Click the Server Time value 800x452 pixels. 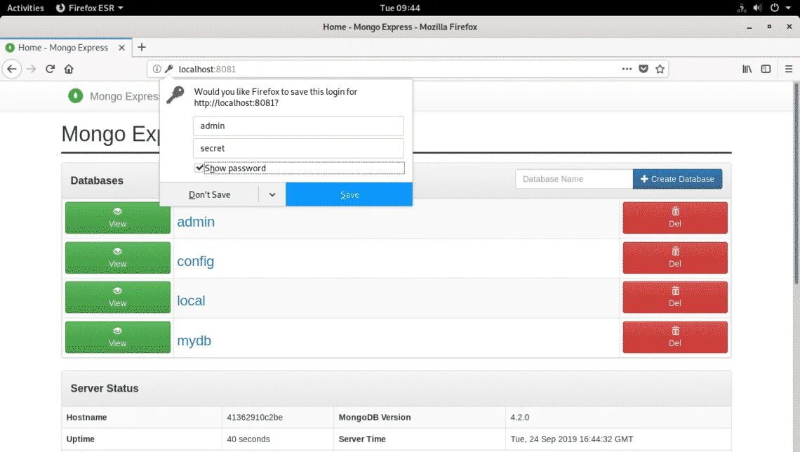pos(571,439)
